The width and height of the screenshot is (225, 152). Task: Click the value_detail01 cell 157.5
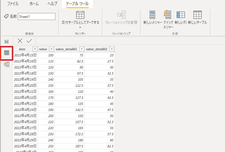tap(70, 122)
